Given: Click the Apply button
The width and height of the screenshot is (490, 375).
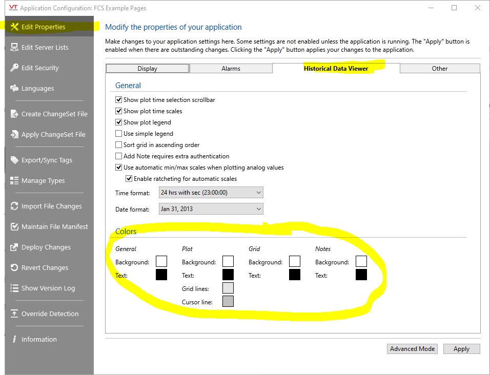Looking at the screenshot, I should [461, 349].
